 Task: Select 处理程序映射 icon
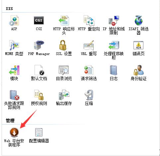[114, 45]
